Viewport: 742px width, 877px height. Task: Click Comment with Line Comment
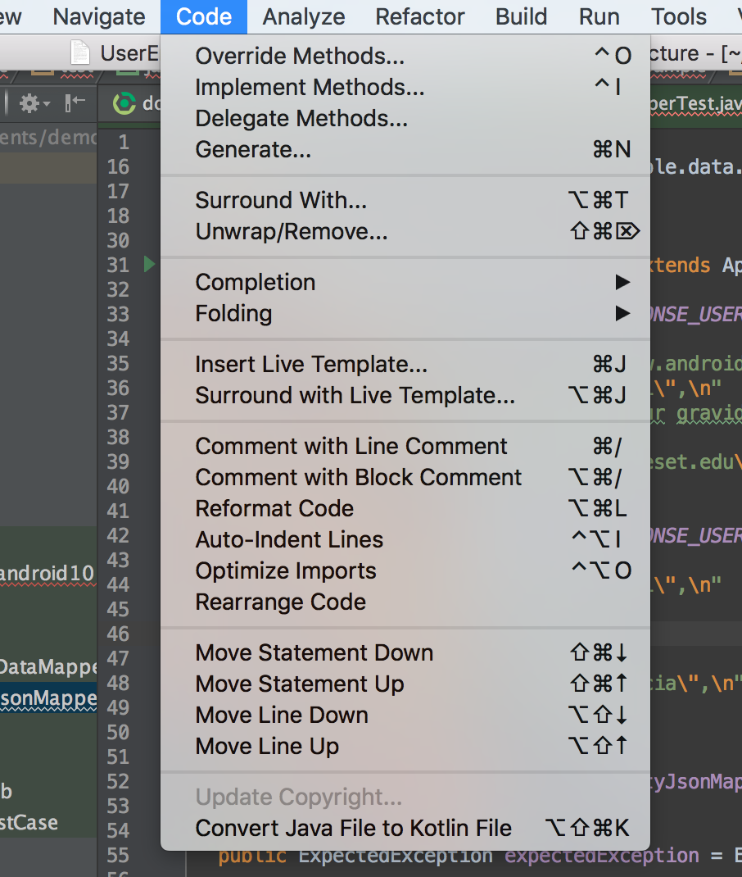[x=351, y=447]
